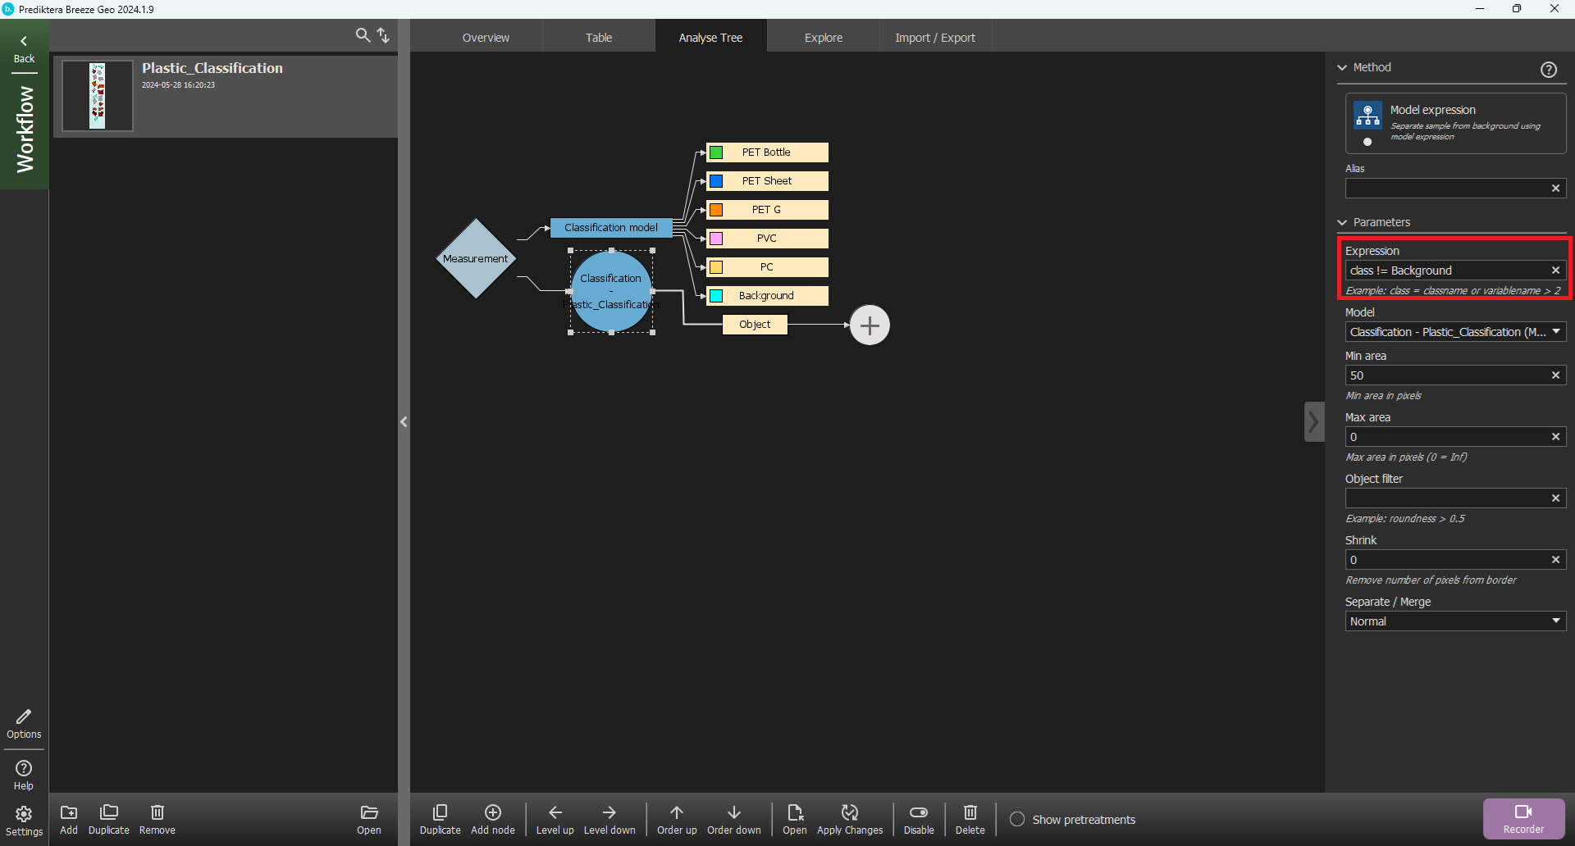Open the Recorder
Screen dimensions: 1575x846
(x=1523, y=818)
